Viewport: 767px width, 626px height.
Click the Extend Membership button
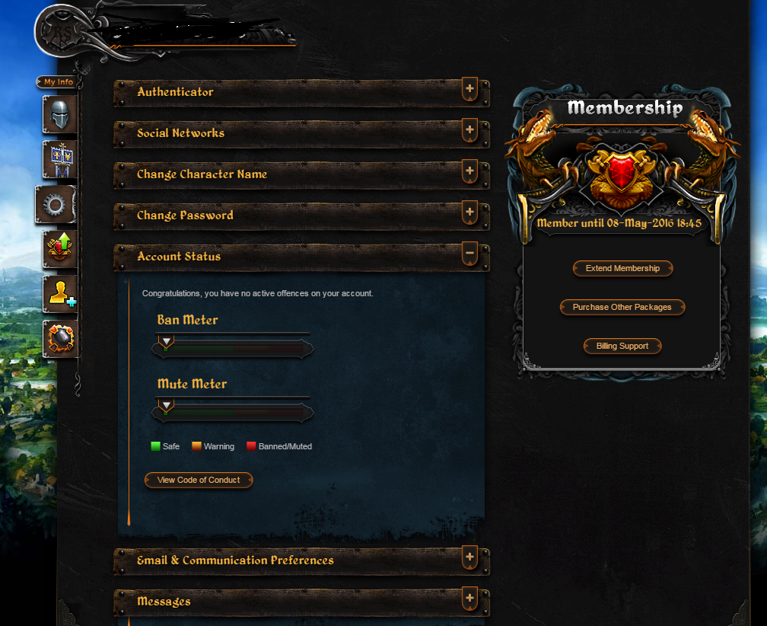point(622,268)
